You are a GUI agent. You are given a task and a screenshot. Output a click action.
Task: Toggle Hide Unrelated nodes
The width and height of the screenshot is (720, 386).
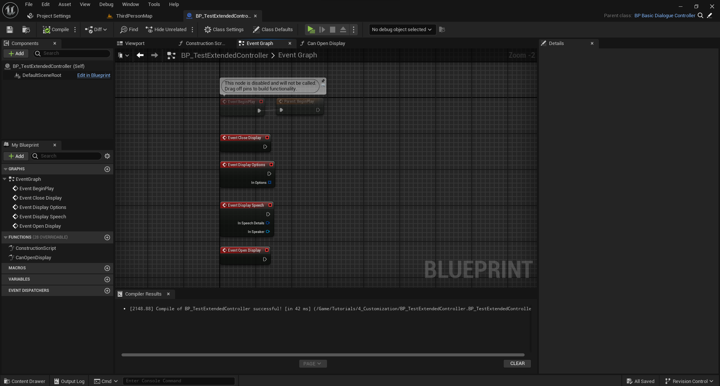166,30
